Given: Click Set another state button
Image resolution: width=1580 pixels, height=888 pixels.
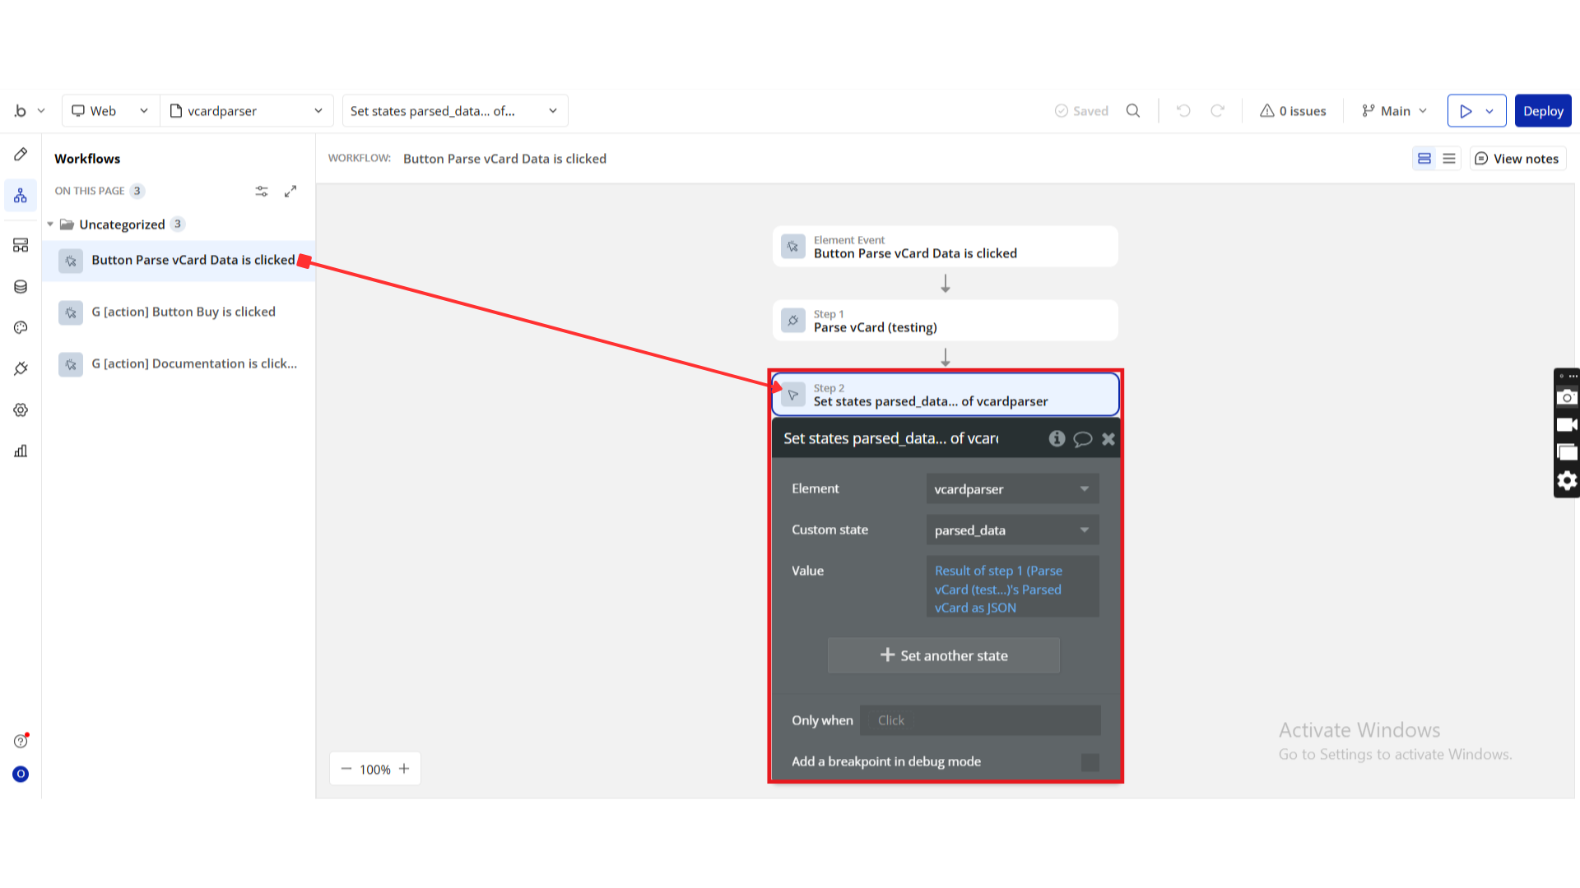Looking at the screenshot, I should click(944, 656).
